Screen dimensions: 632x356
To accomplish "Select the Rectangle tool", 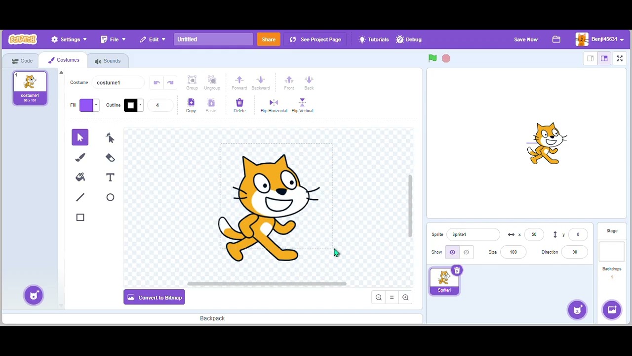I will point(80,218).
